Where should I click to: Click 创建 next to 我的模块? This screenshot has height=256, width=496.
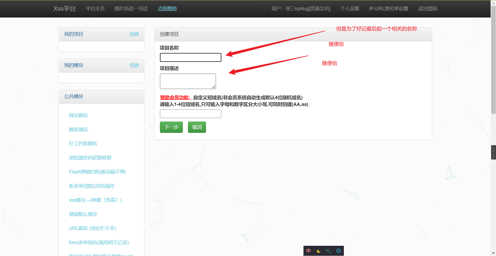[134, 65]
